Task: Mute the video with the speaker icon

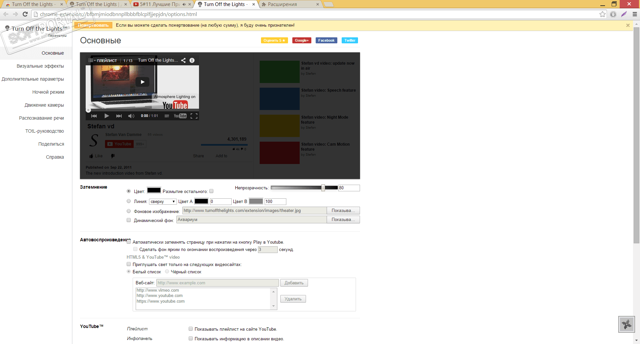Action: (131, 116)
